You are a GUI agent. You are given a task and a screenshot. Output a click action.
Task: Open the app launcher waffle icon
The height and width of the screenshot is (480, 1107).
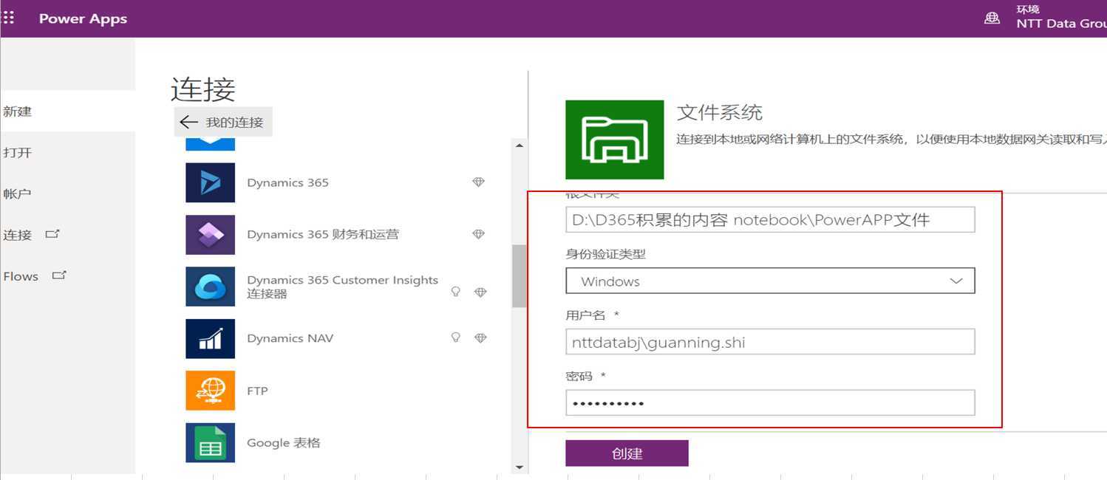(8, 18)
